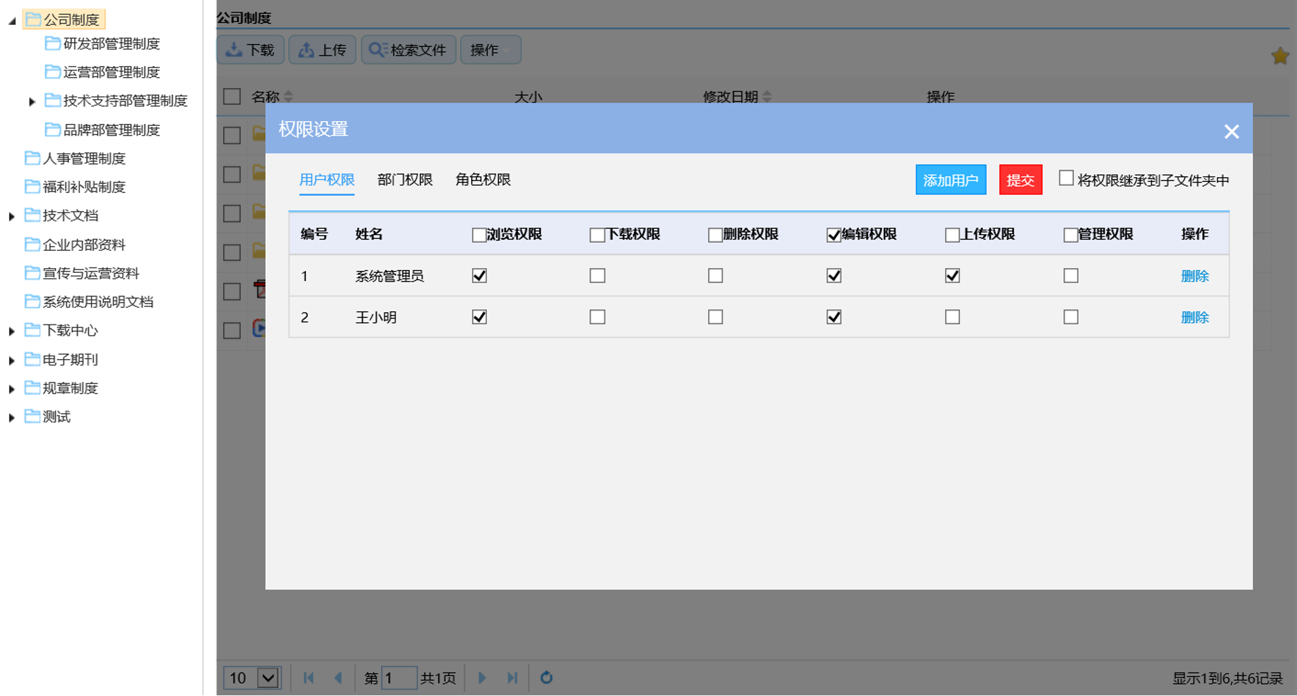Viewport: 1297px width, 696px height.
Task: Check 王小明 download permission checkbox
Action: 597,317
